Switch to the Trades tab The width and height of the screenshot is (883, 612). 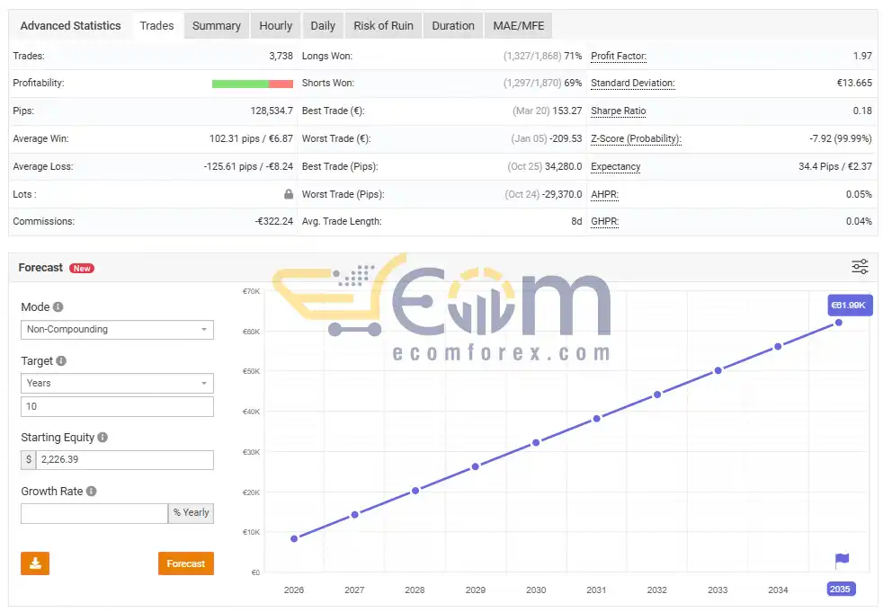coord(157,26)
